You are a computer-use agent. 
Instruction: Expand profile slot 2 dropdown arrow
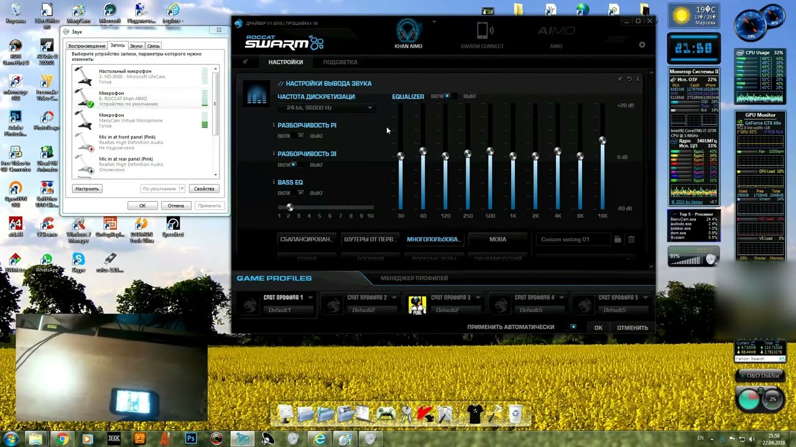point(394,297)
